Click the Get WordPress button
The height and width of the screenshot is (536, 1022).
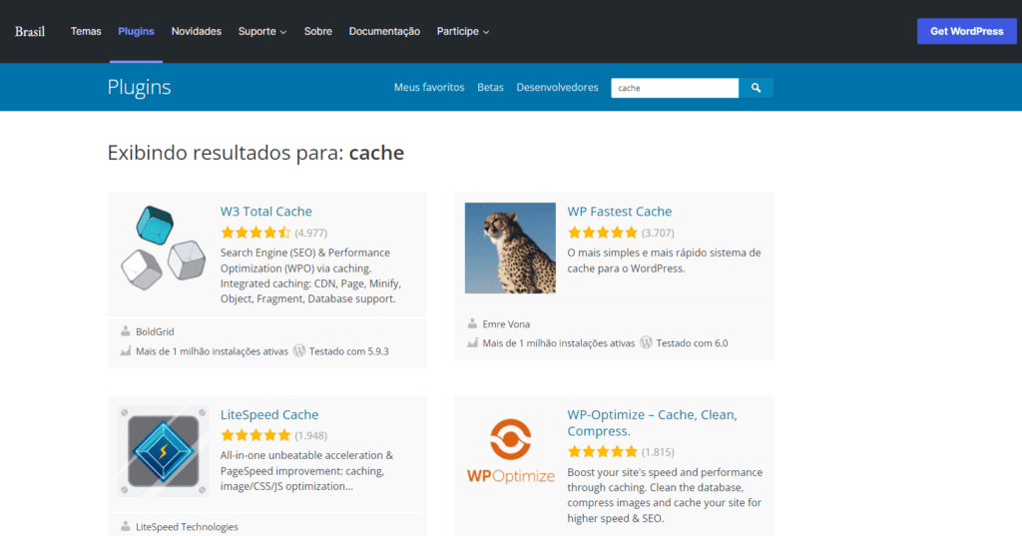(966, 31)
